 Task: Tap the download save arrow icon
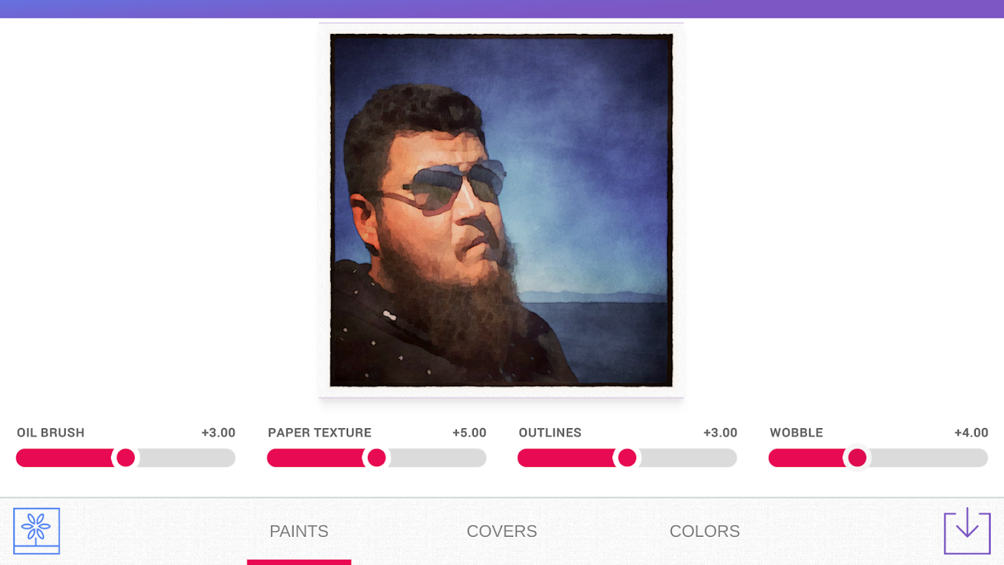(967, 531)
